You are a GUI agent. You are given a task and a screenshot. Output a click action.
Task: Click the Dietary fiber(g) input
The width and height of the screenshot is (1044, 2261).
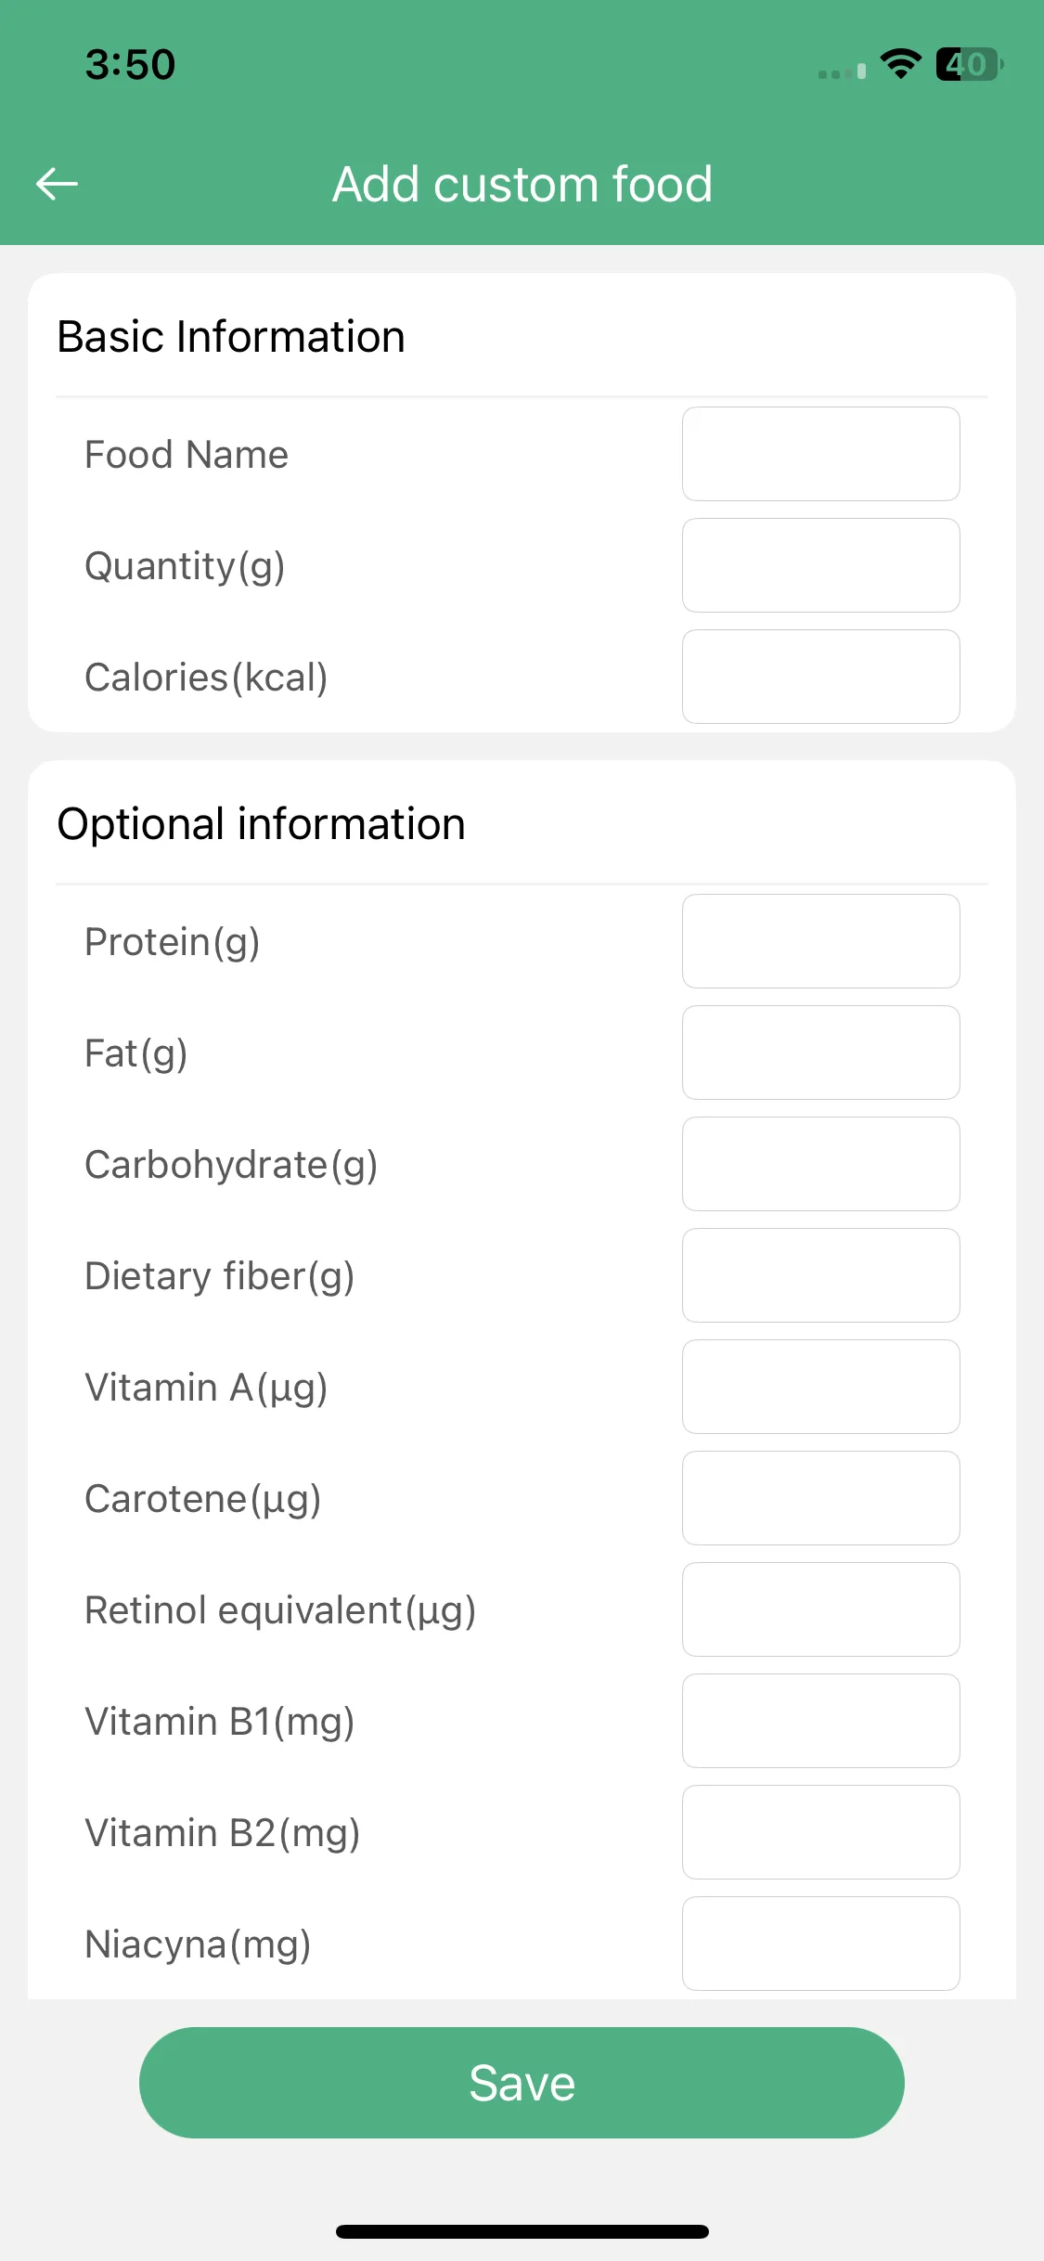tap(821, 1275)
